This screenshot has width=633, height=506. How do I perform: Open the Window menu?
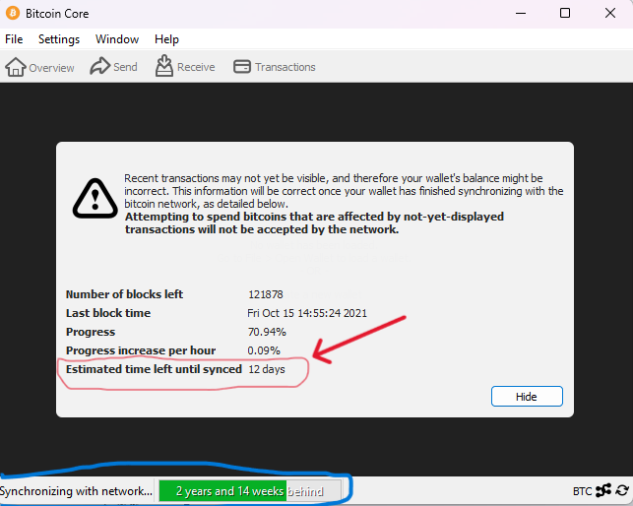[x=117, y=39]
